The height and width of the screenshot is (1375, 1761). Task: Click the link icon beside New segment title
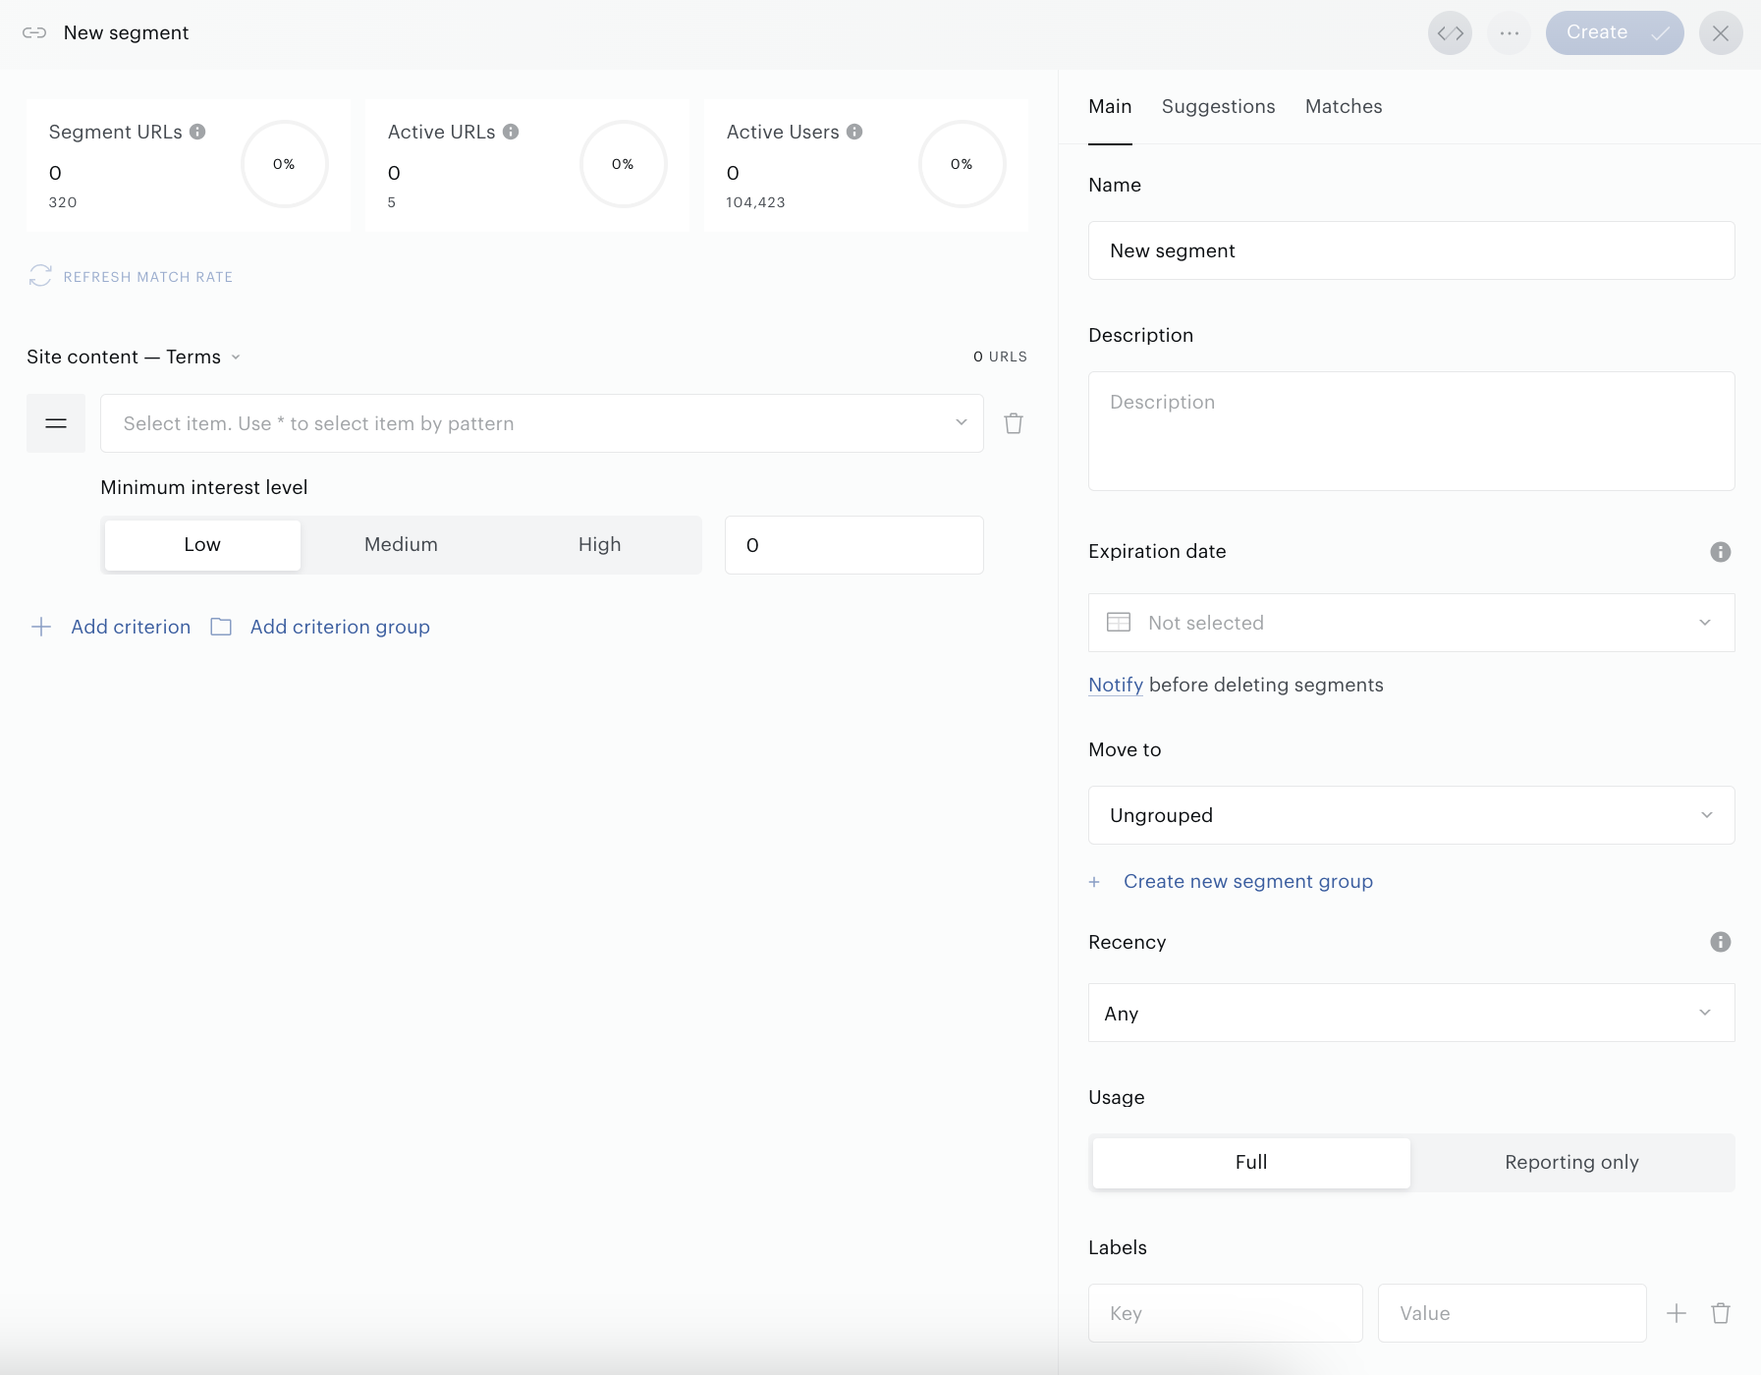click(x=34, y=33)
